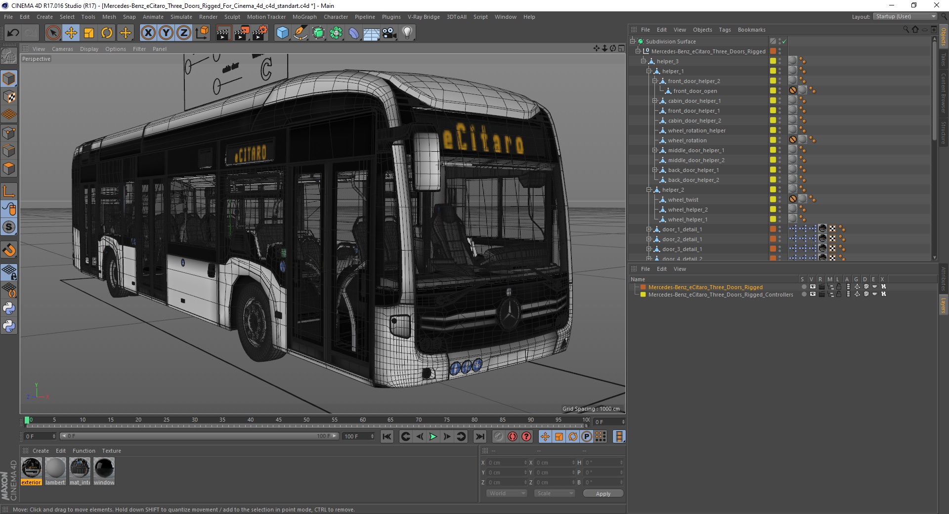This screenshot has height=514, width=949.
Task: Open the spline pen tool
Action: [x=300, y=33]
